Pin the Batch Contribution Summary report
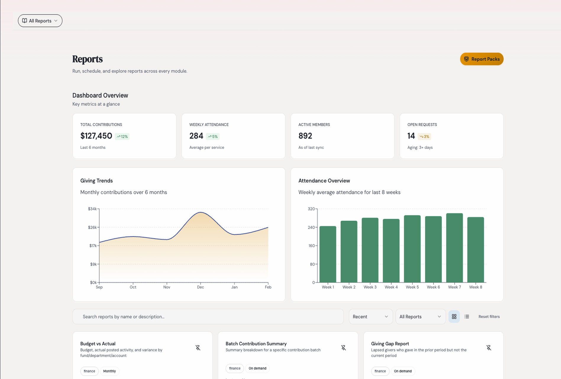Image resolution: width=561 pixels, height=379 pixels. click(x=343, y=348)
